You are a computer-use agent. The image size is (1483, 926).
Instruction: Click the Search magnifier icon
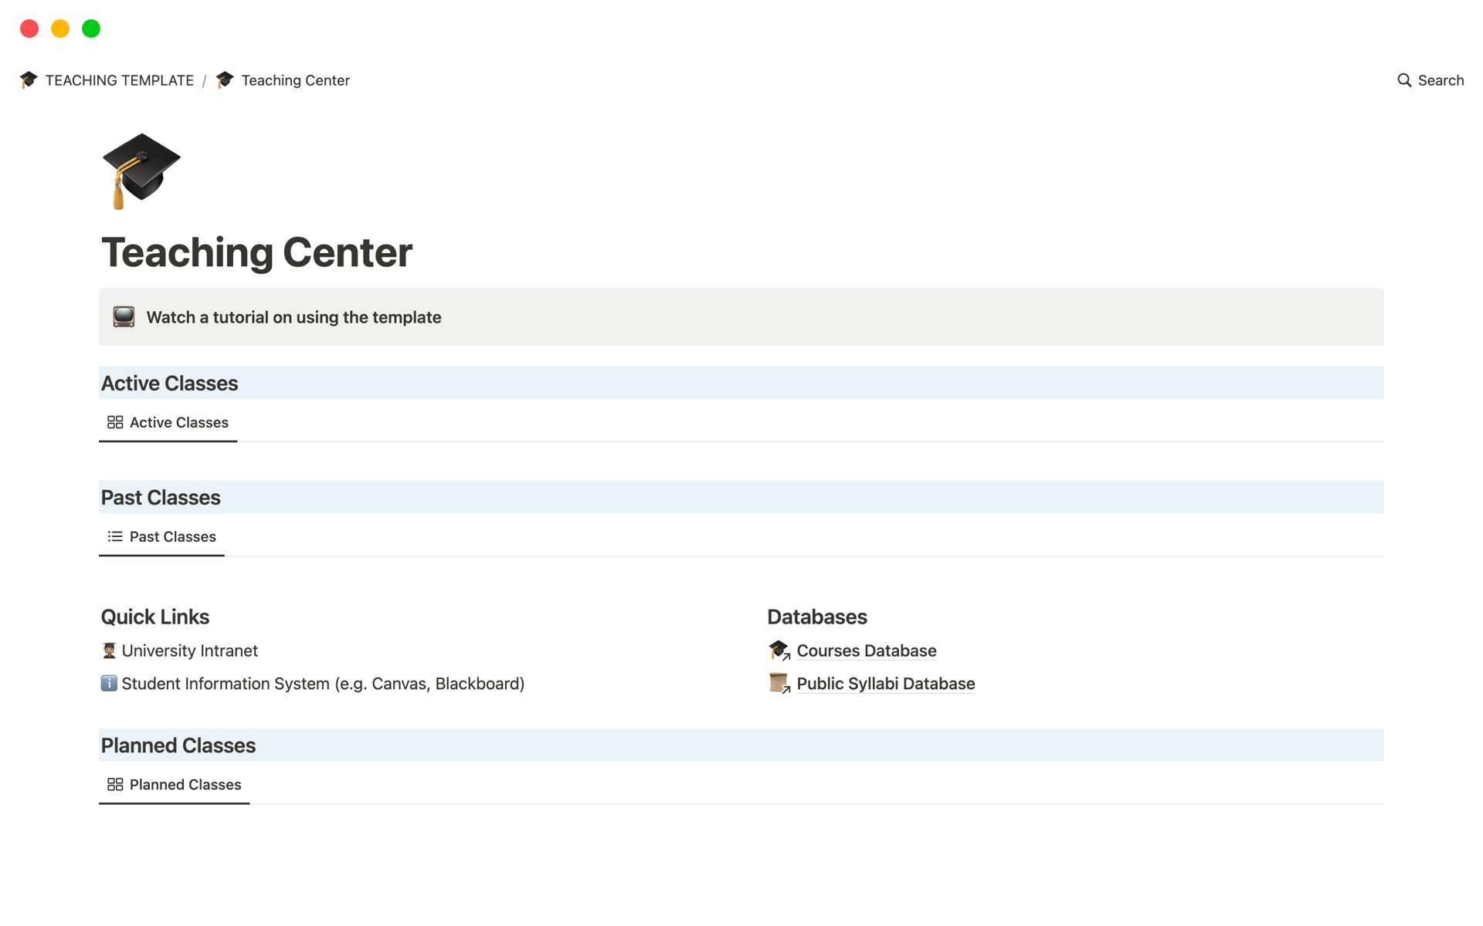click(1403, 80)
